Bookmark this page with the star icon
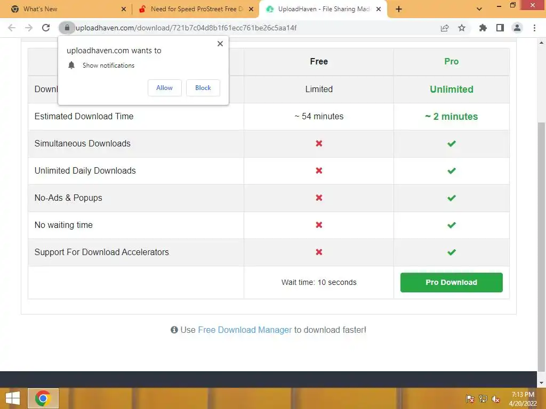 [462, 28]
